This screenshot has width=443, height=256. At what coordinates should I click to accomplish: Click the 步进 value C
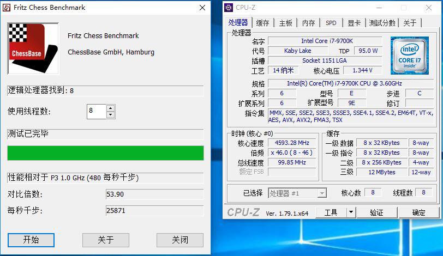(x=420, y=93)
